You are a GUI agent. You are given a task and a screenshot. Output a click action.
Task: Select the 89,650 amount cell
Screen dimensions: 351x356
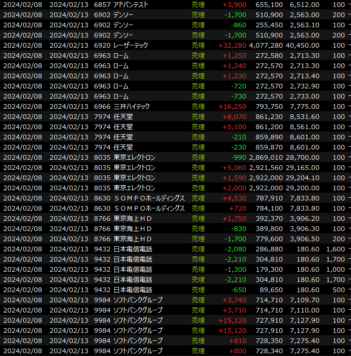click(x=270, y=290)
